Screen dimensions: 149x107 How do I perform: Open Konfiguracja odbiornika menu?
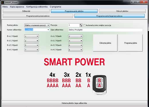click(x=37, y=7)
